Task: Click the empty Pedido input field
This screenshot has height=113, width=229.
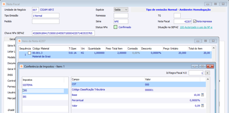Action: click(x=46, y=21)
